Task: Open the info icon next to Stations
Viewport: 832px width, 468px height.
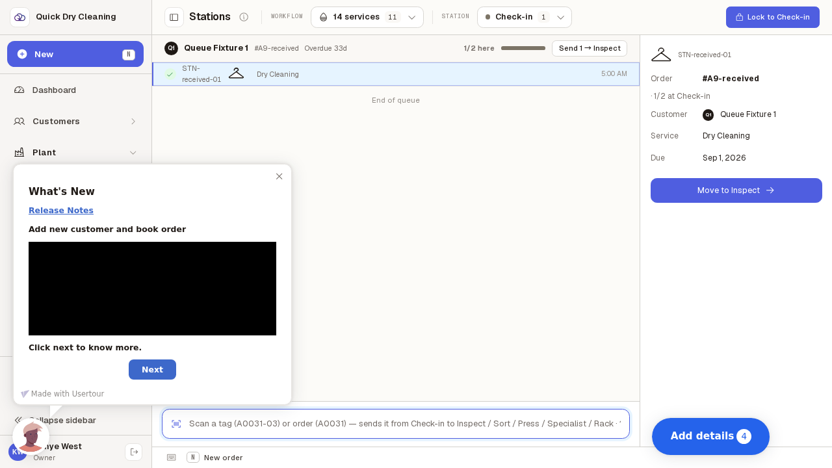Action: click(x=244, y=17)
